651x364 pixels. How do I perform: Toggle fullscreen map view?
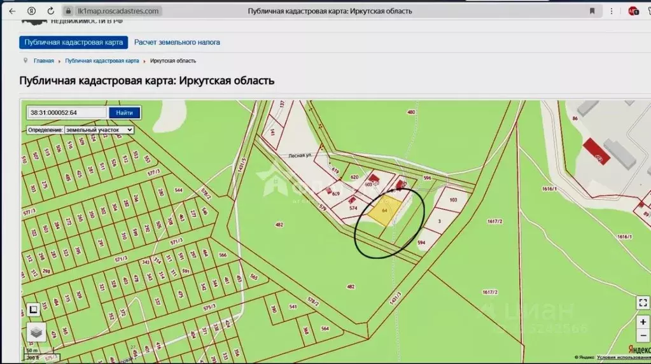click(643, 304)
